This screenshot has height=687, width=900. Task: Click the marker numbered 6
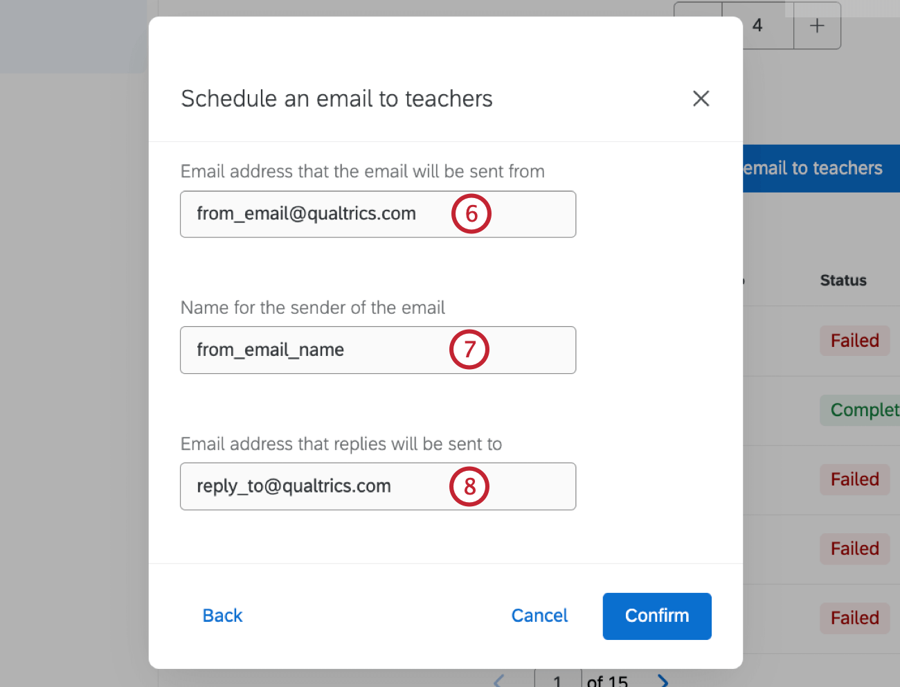pos(471,214)
